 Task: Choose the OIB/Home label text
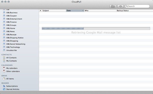(11, 28)
